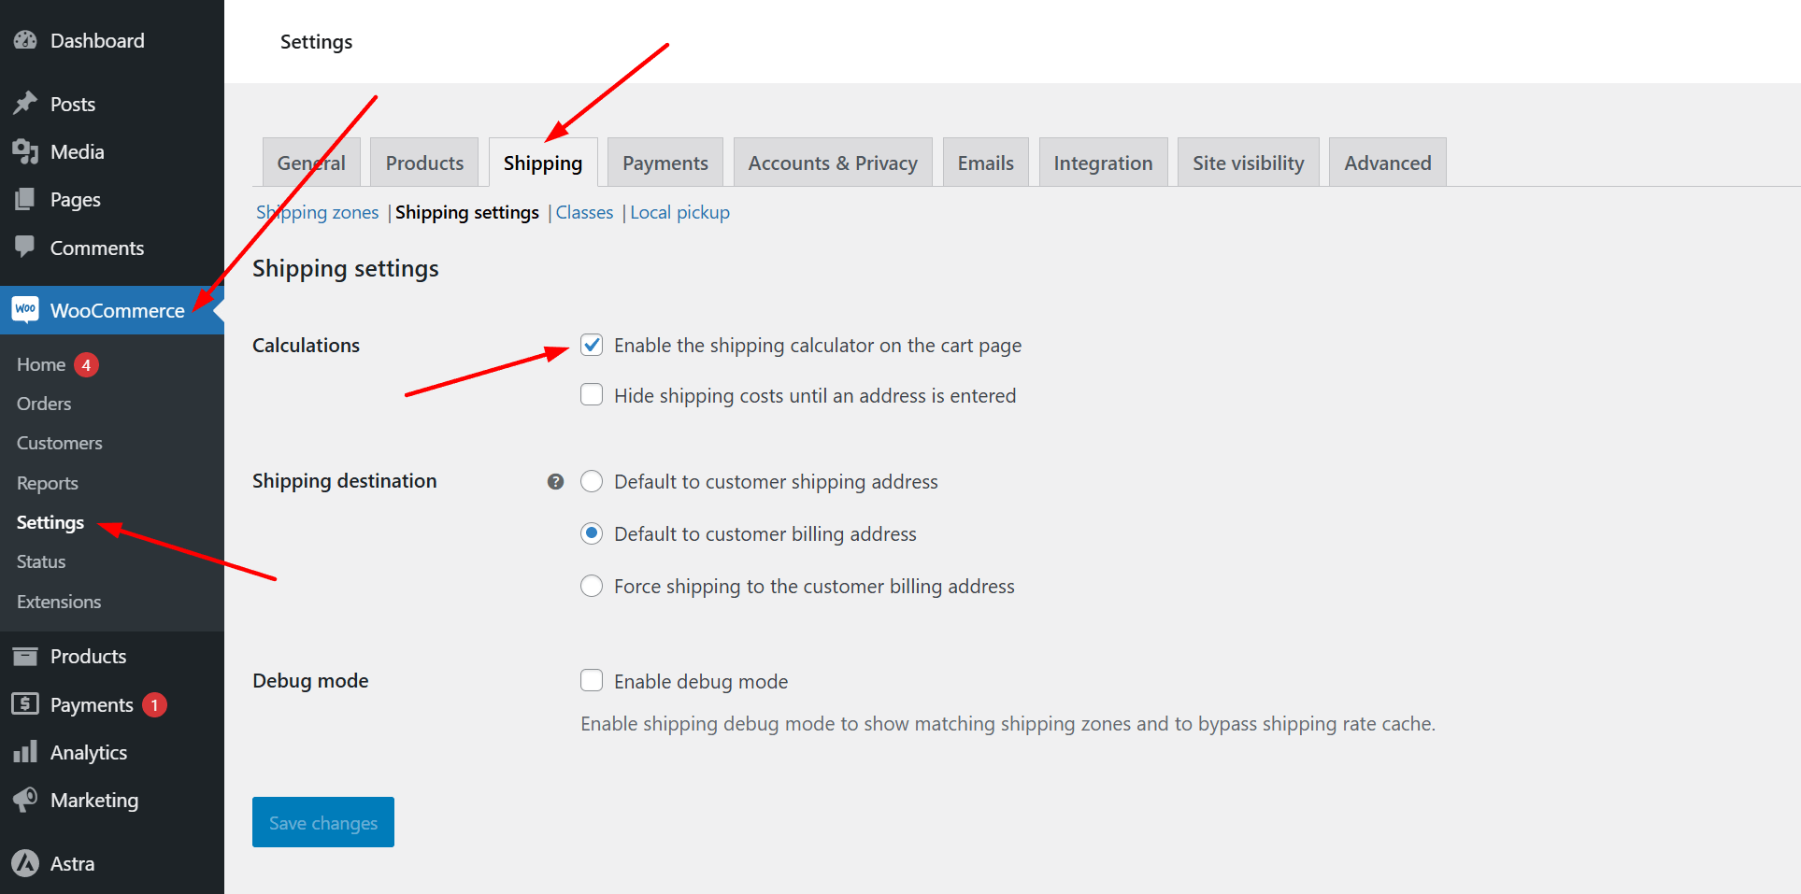The height and width of the screenshot is (894, 1801).
Task: Check Hide shipping costs until address entered
Action: tap(592, 395)
